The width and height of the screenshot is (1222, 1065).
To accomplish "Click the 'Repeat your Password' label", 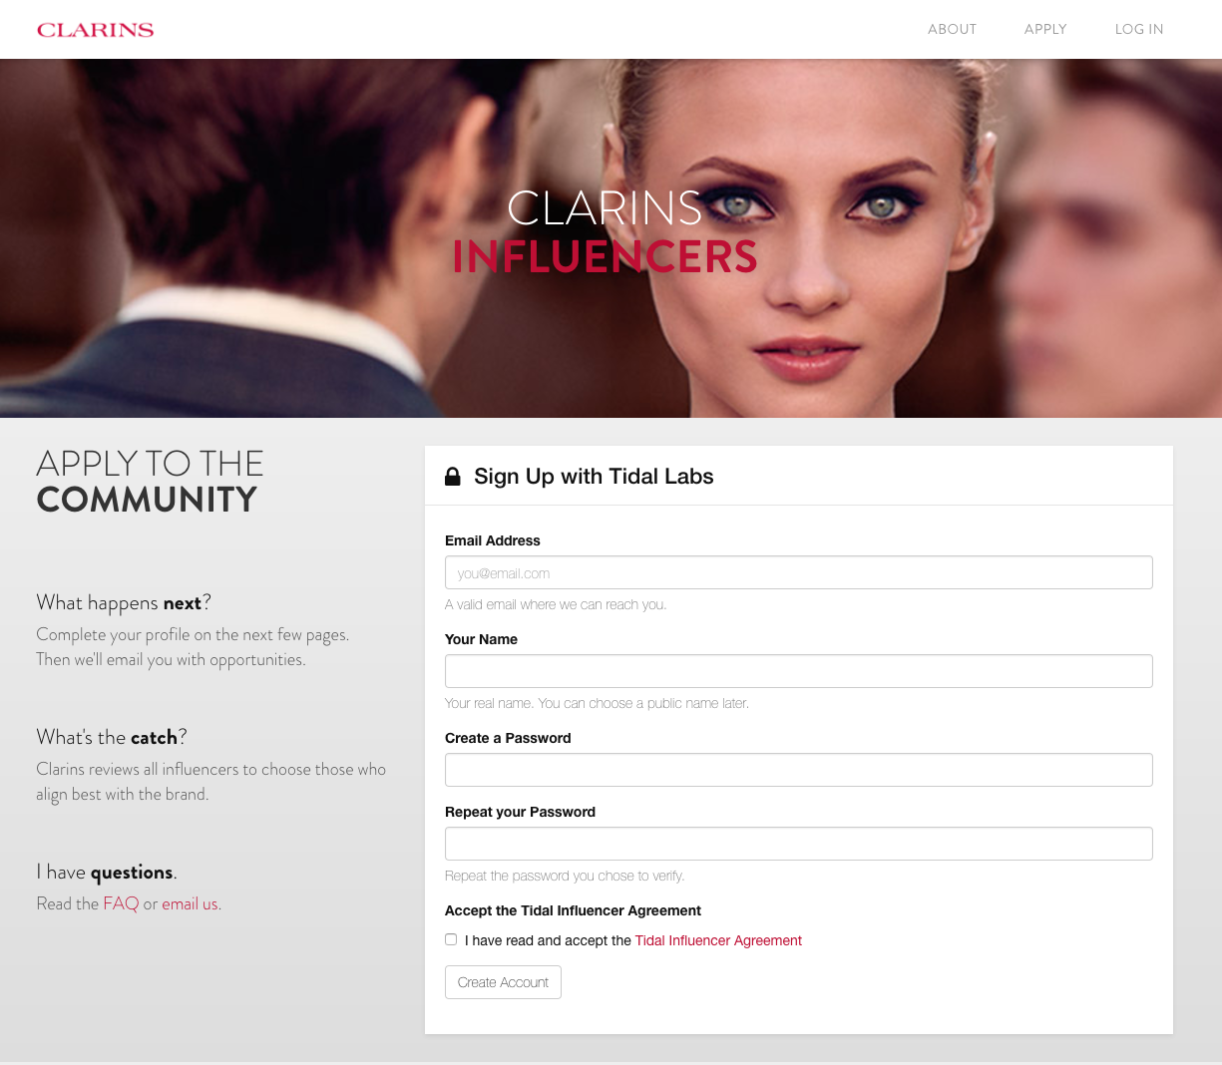I will point(520,812).
